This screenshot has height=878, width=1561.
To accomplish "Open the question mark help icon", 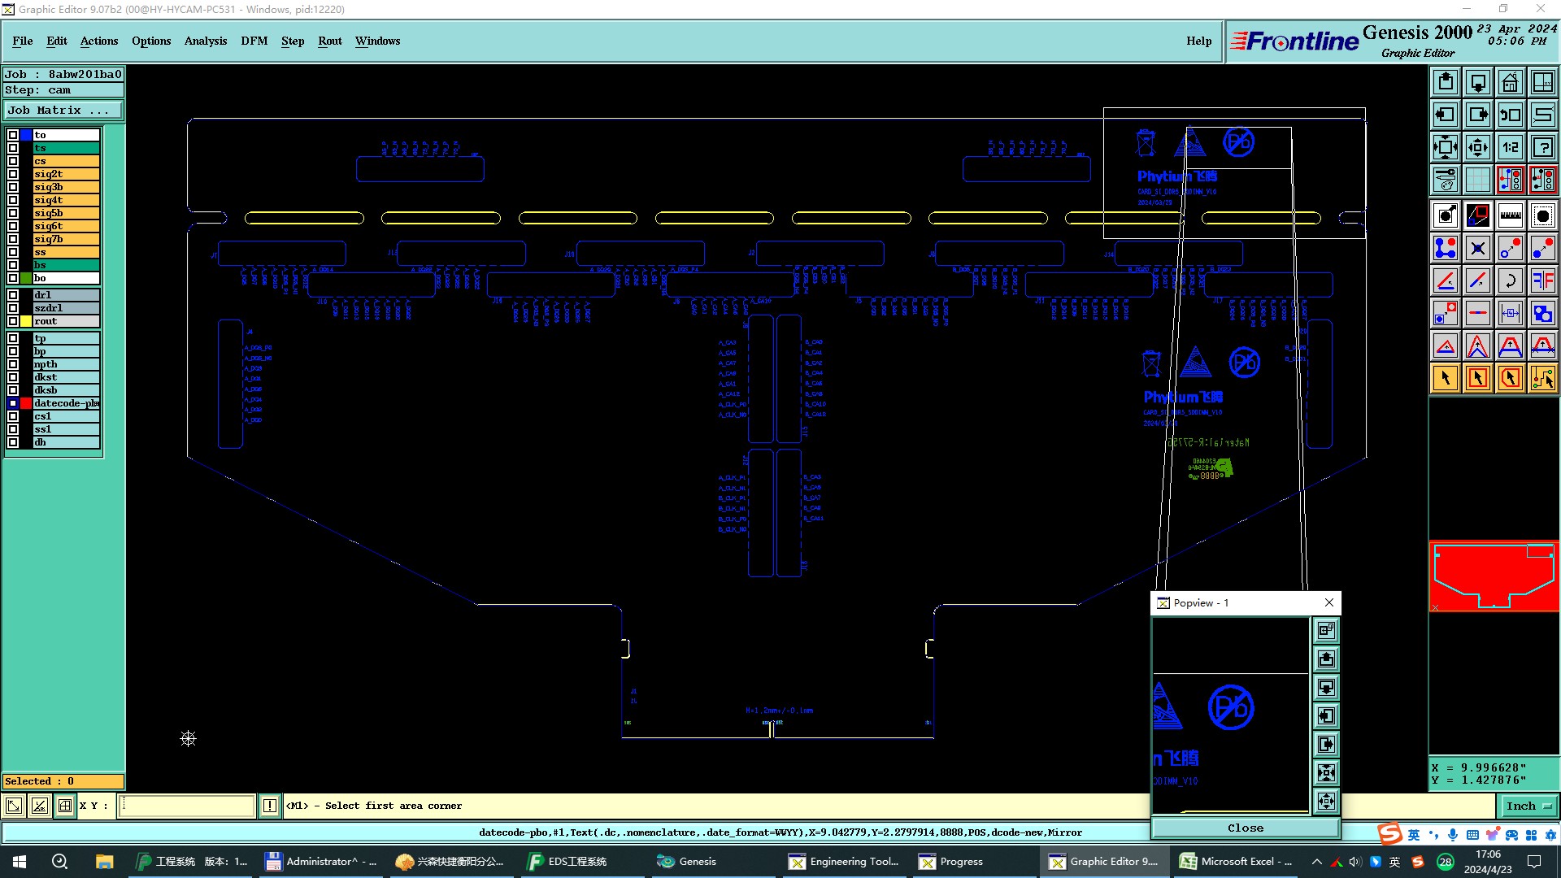I will point(1542,147).
